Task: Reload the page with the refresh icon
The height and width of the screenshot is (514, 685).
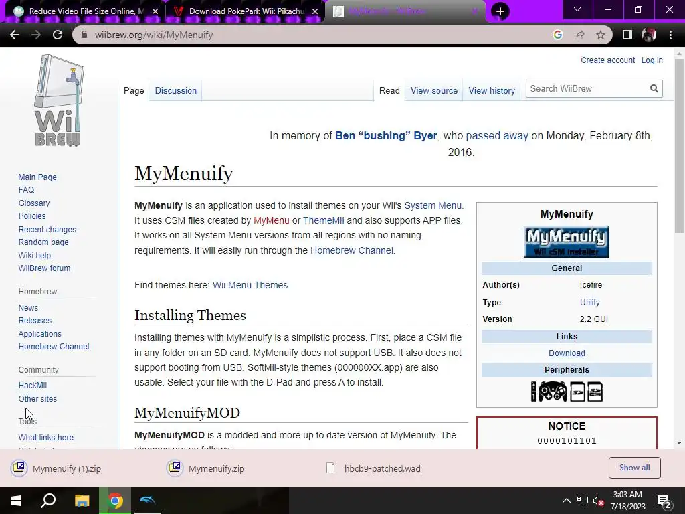Action: tap(58, 35)
